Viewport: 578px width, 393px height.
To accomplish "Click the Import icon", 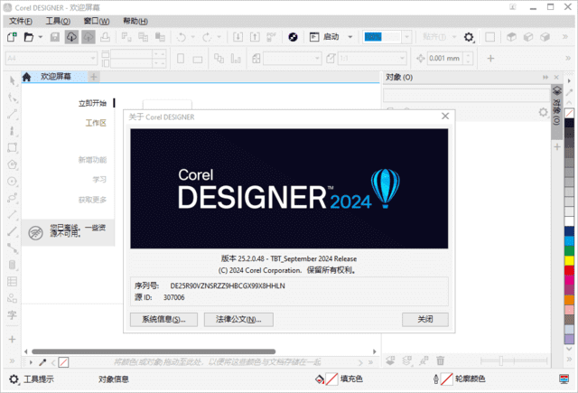I will pyautogui.click(x=238, y=37).
